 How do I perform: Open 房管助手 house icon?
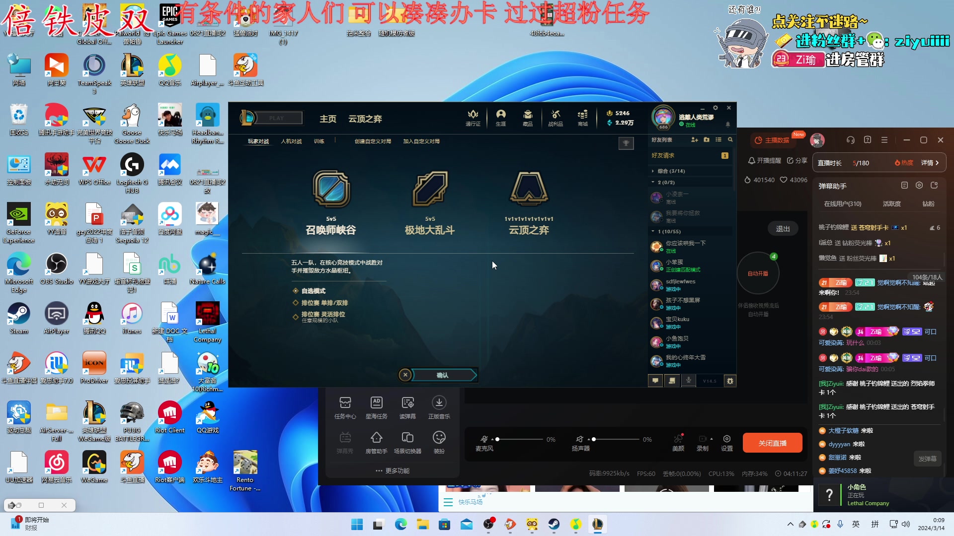coord(377,442)
